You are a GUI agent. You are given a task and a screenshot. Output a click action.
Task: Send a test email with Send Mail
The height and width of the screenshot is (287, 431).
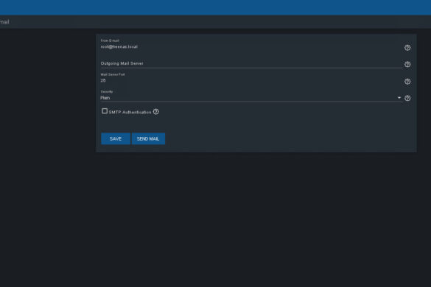pyautogui.click(x=148, y=138)
